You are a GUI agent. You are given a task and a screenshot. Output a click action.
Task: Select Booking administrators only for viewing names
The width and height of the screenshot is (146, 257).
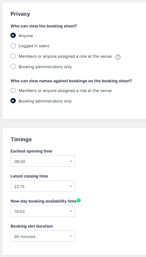coord(13,101)
